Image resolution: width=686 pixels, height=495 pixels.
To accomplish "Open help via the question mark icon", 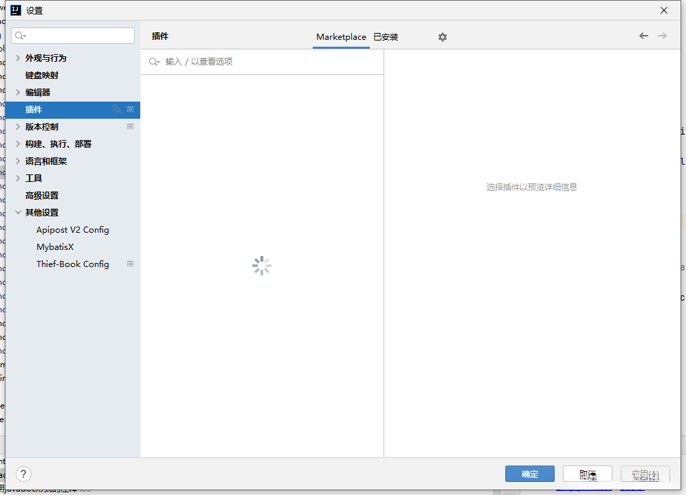I will coord(23,474).
